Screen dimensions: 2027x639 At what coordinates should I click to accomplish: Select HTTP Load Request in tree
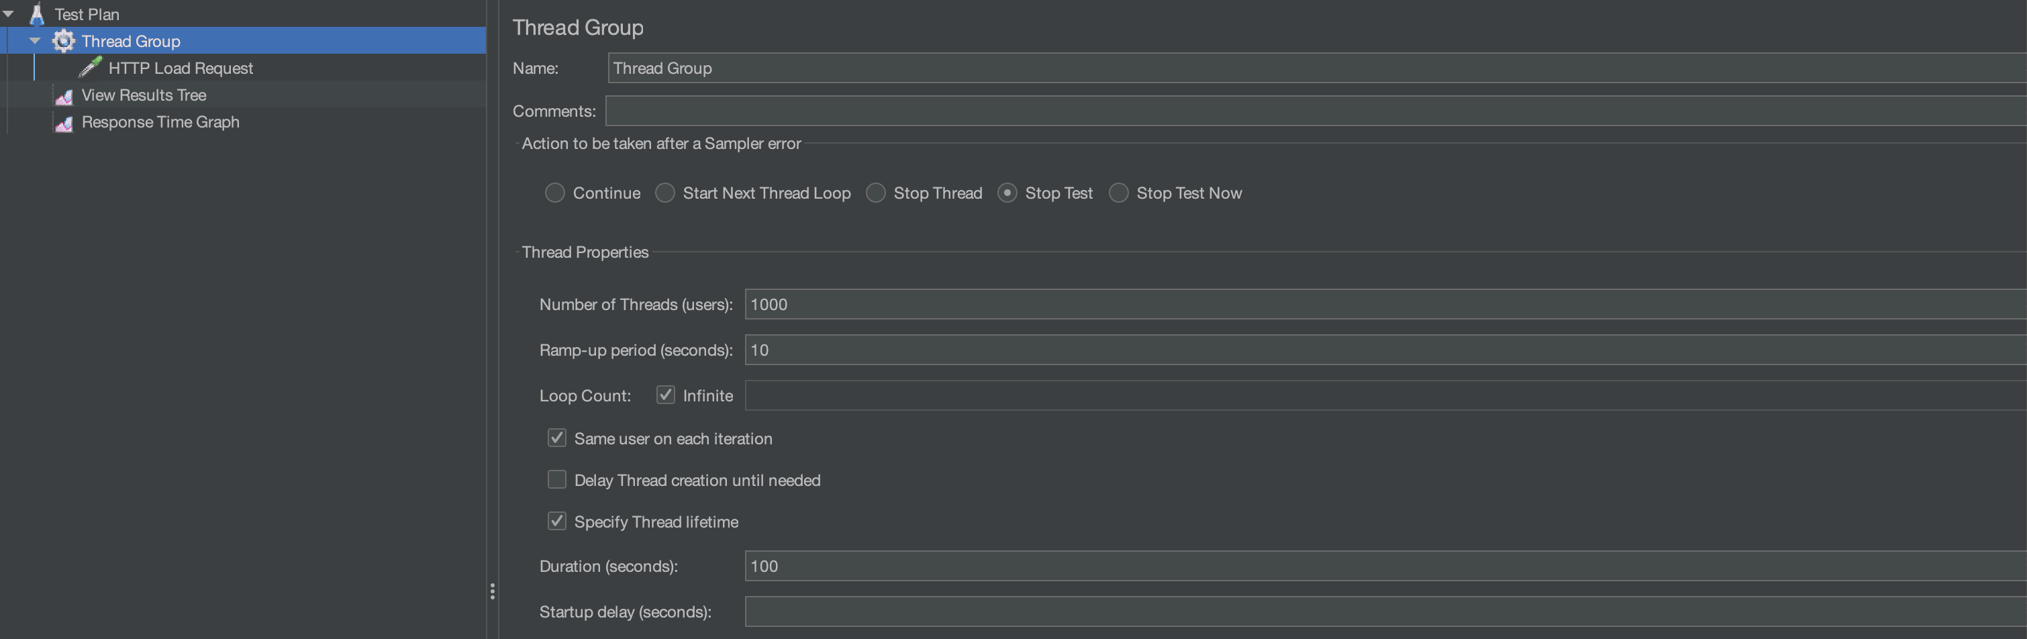[x=180, y=68]
